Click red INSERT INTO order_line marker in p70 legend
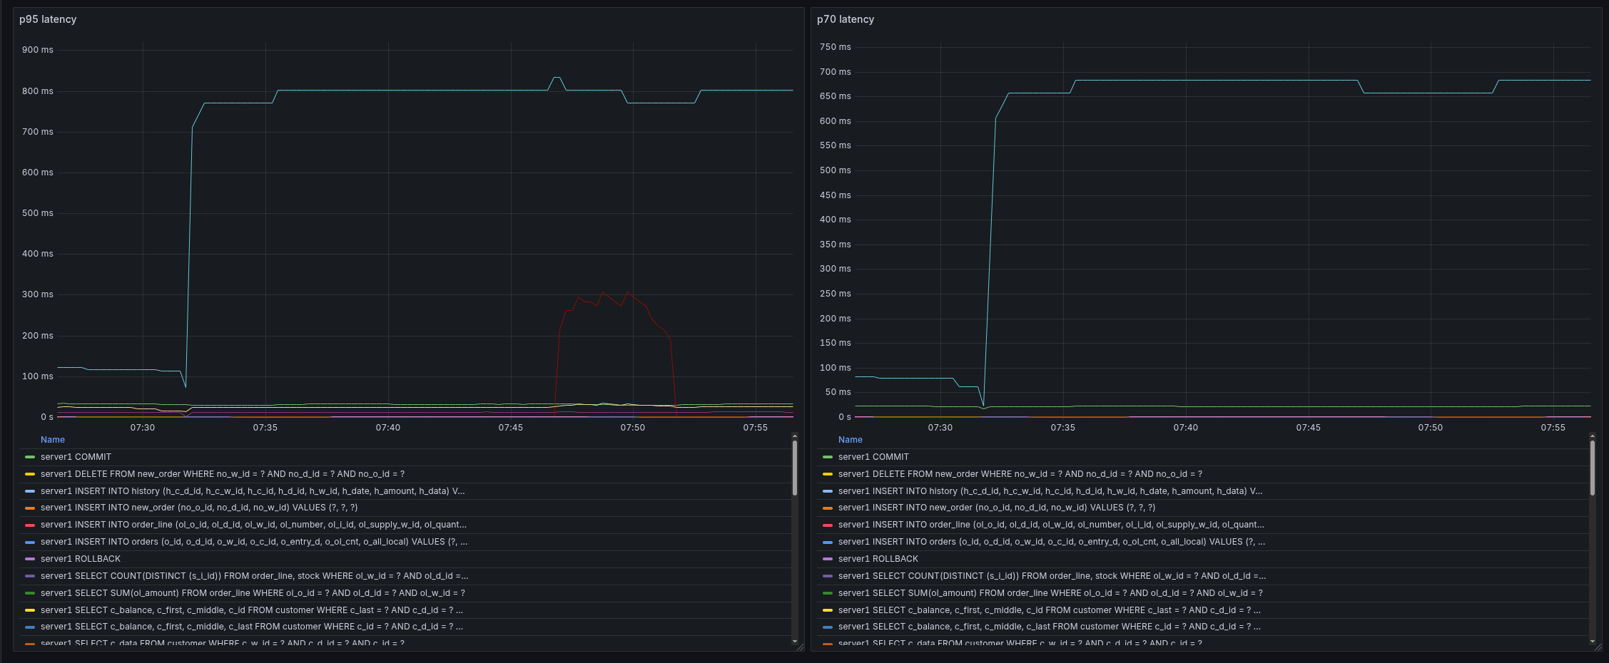The width and height of the screenshot is (1609, 663). (x=828, y=525)
